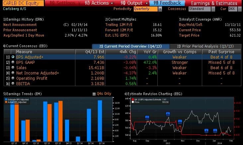
Task: Click the 4Wk Chg column header
Action: click(x=121, y=52)
